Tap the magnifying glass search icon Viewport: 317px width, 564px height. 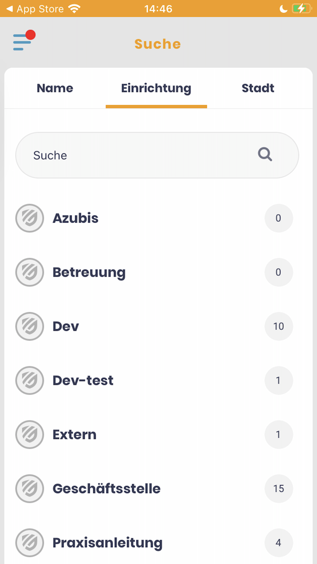click(x=265, y=155)
